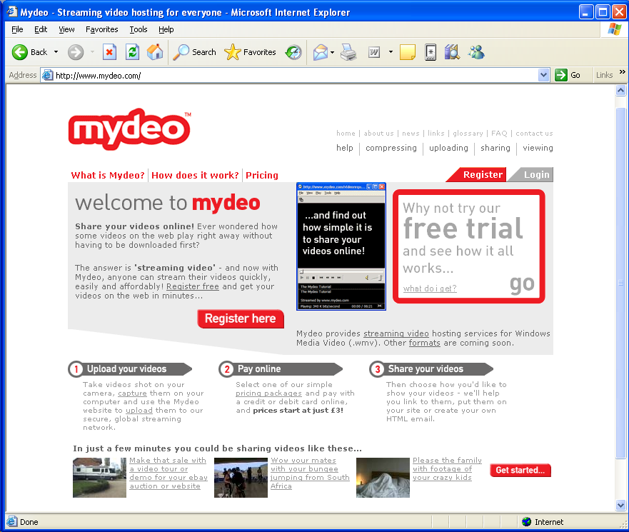Open the Favorites menu
Viewport: 629px width, 532px height.
point(102,29)
